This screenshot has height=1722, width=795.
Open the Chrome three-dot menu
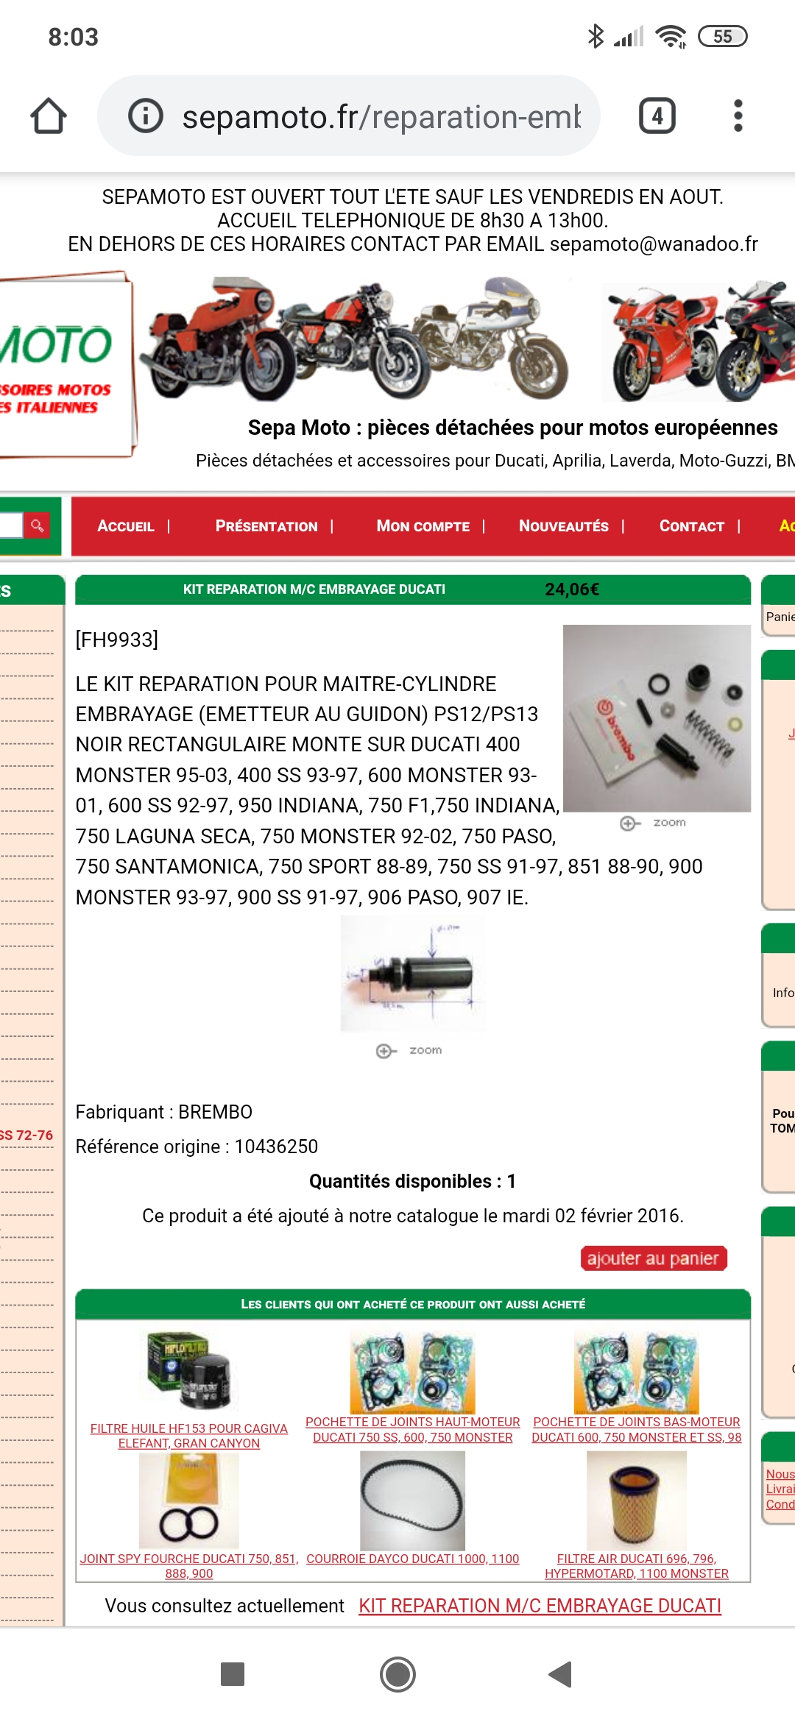738,116
